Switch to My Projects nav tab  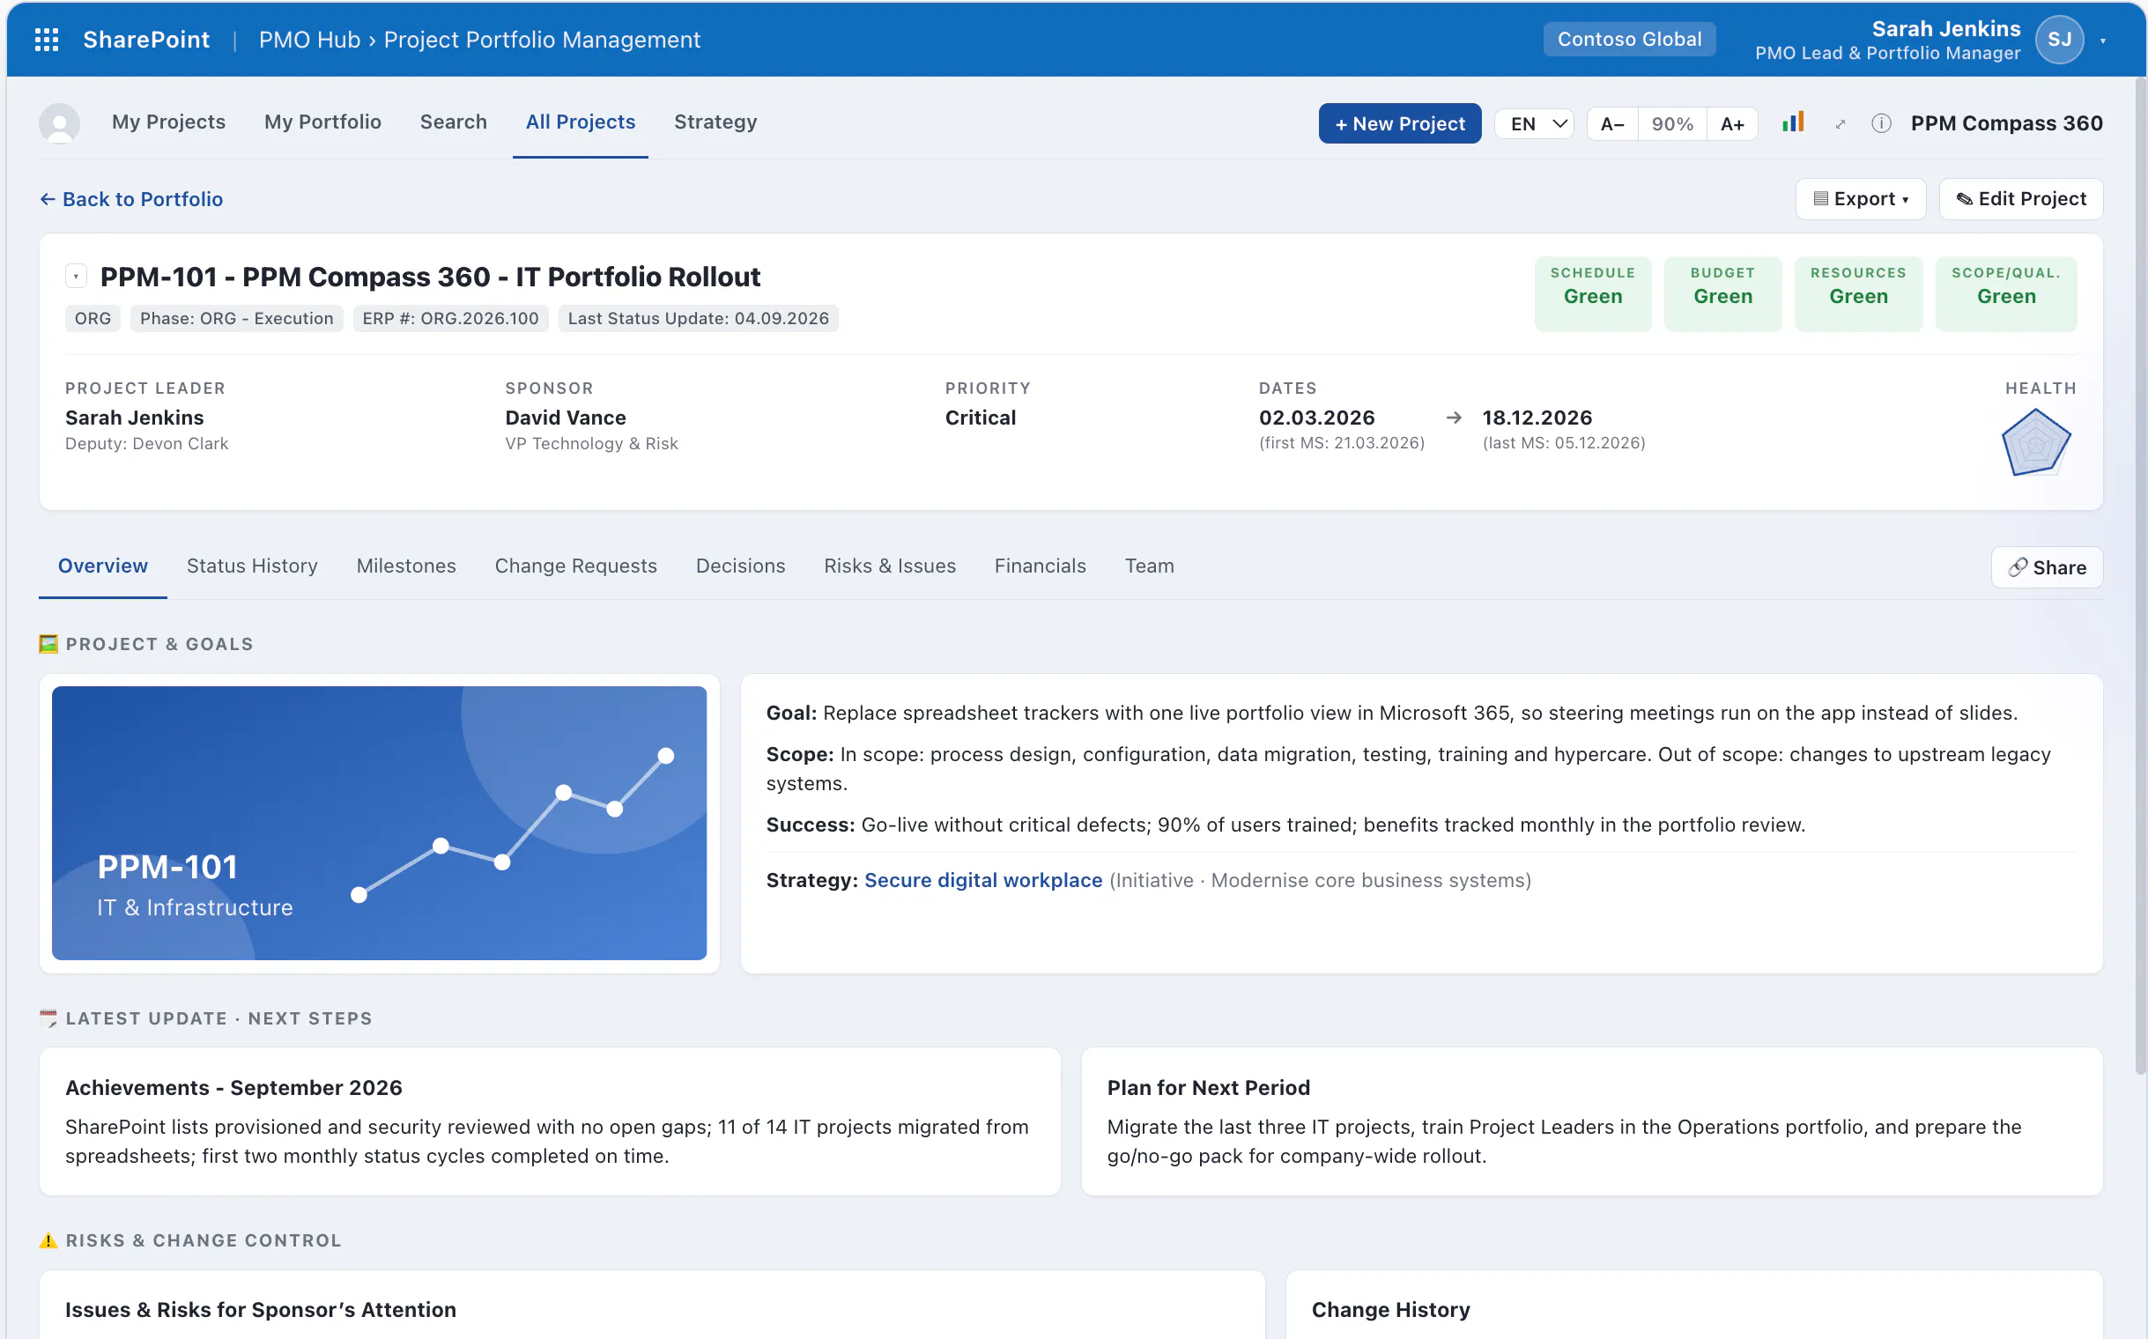click(x=168, y=122)
